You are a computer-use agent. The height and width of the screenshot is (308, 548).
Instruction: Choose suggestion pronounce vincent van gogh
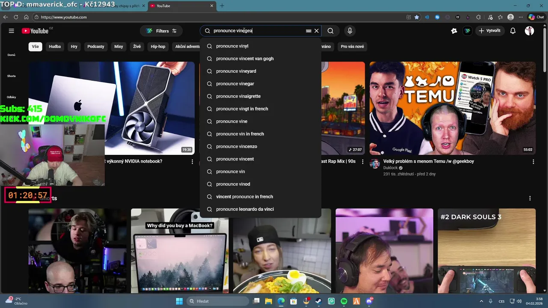click(260, 59)
